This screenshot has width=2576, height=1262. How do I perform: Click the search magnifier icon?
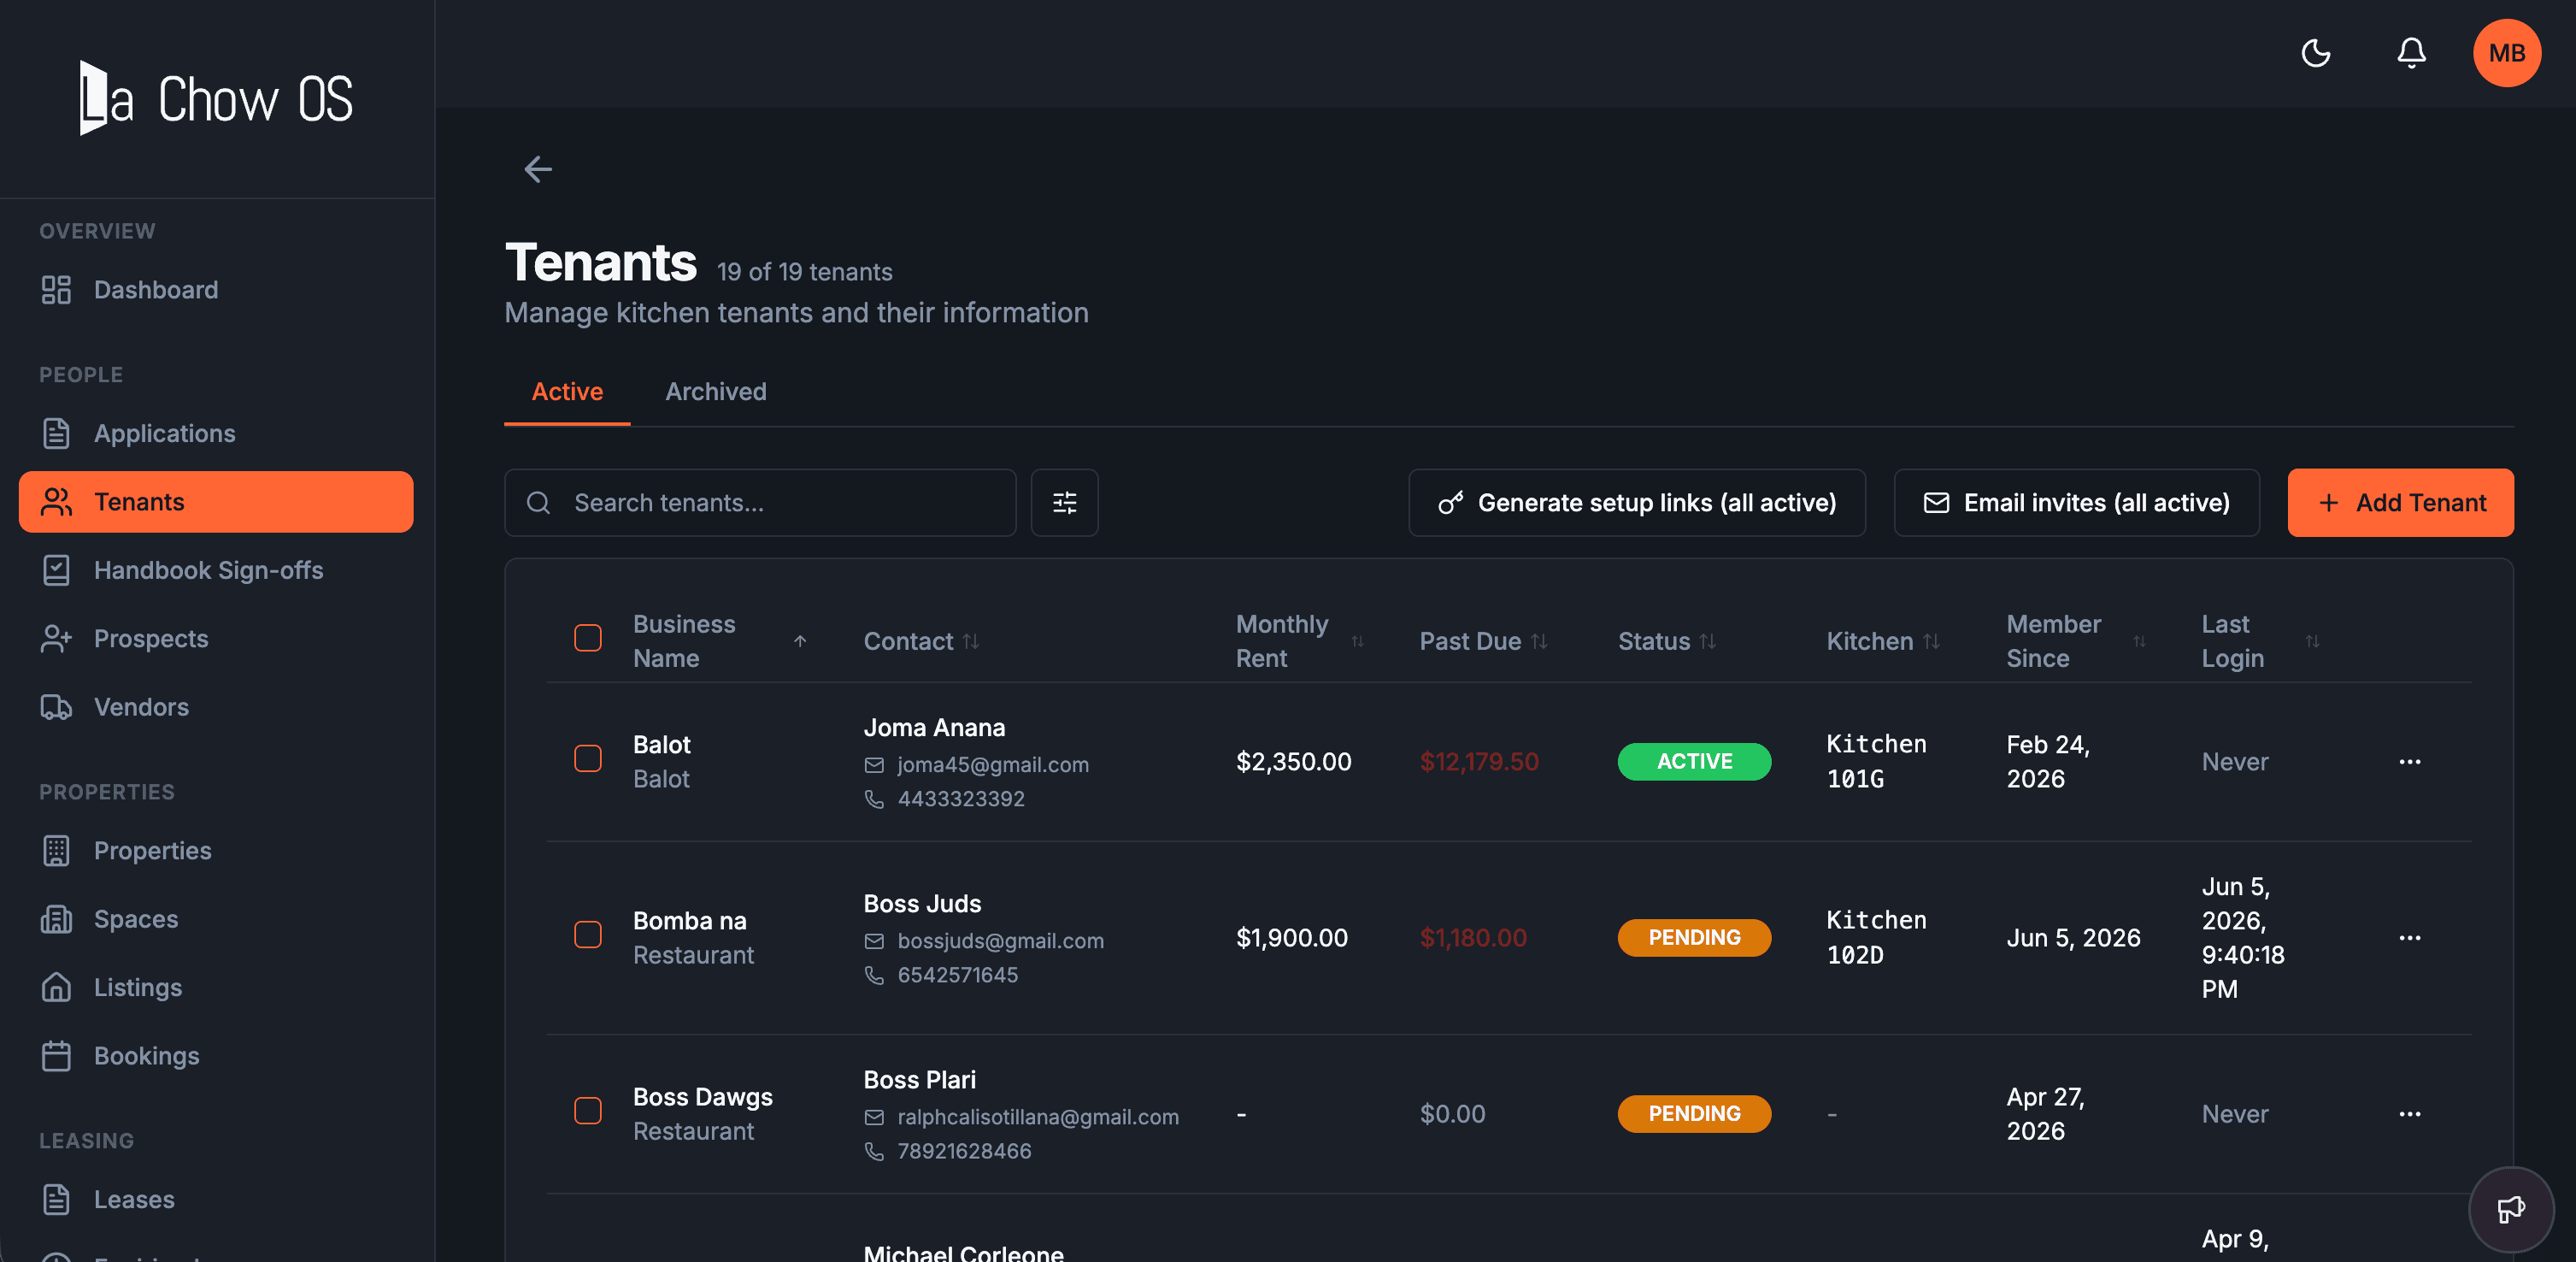[538, 503]
